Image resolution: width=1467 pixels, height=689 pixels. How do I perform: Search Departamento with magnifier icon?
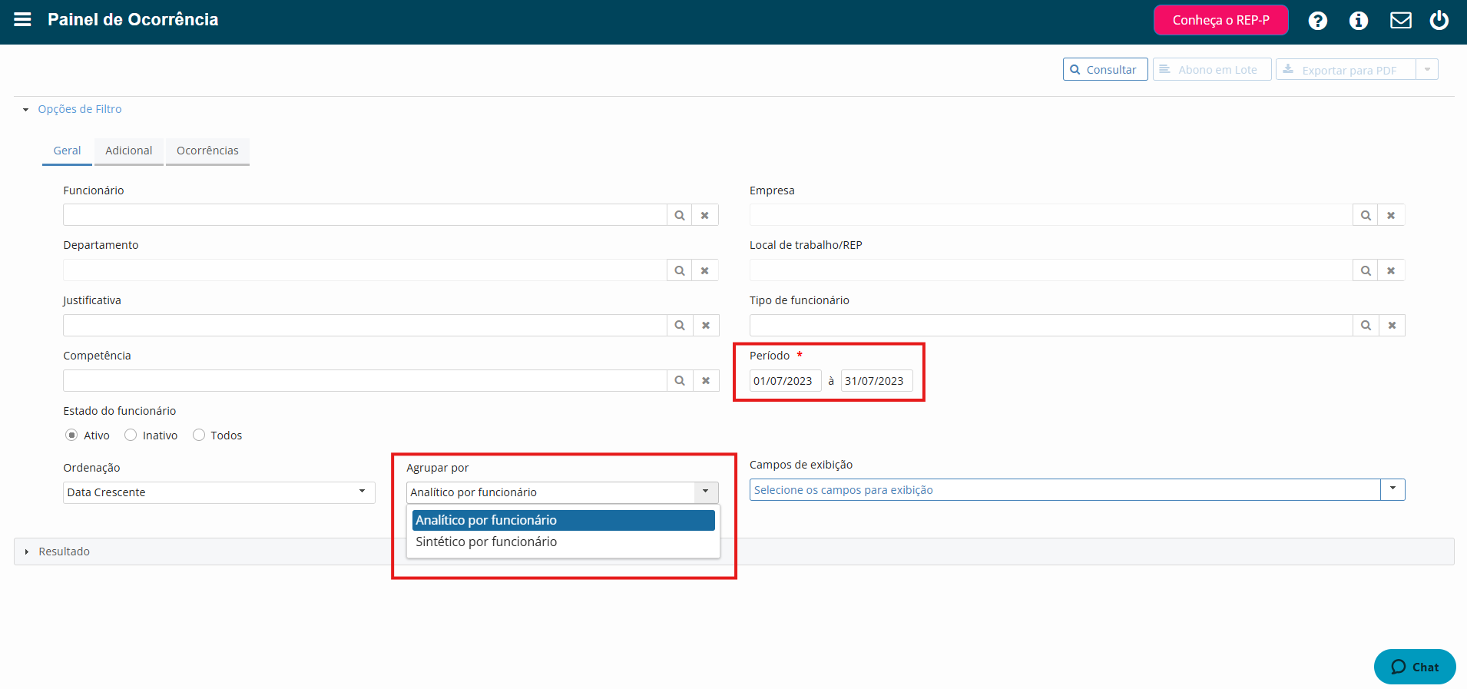coord(680,270)
